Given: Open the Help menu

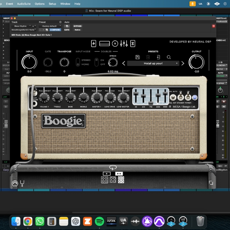Looking at the screenshot, I should [77, 4].
